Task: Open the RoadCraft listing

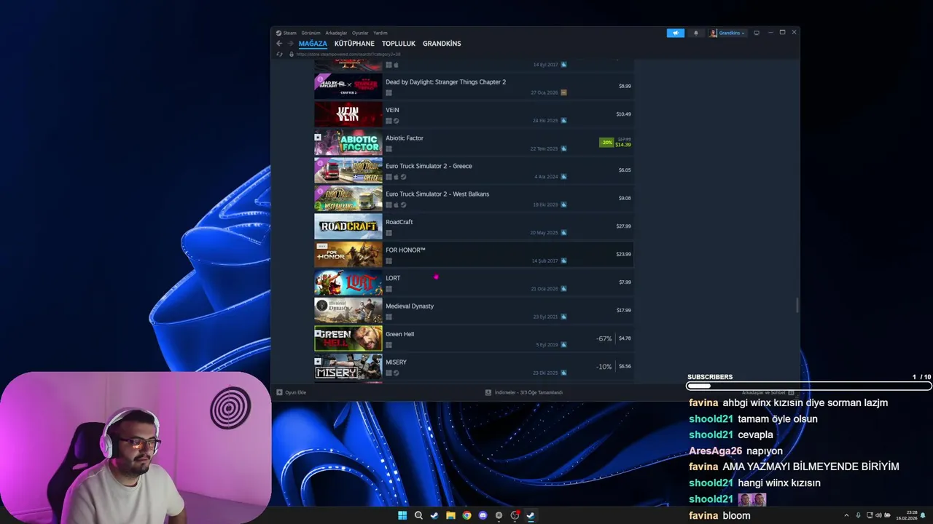Action: 474,226
